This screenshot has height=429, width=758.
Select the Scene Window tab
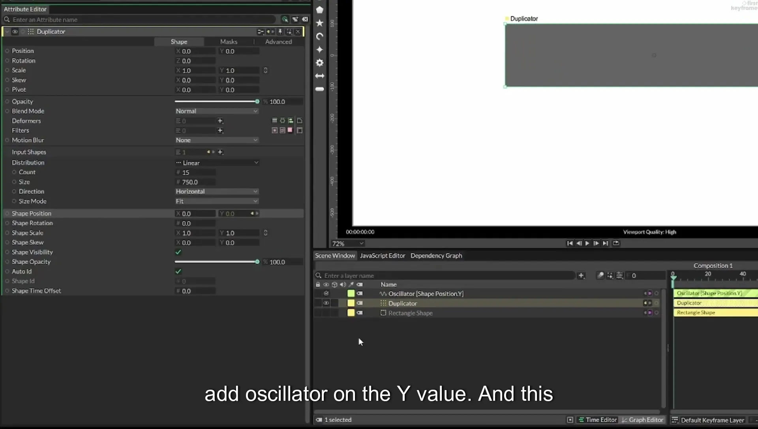click(x=335, y=256)
